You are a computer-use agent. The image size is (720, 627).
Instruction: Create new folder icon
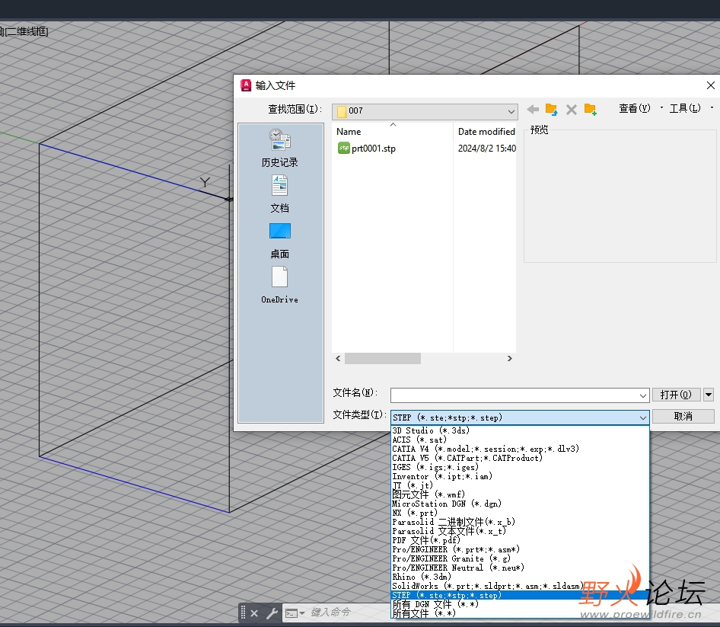click(x=590, y=110)
